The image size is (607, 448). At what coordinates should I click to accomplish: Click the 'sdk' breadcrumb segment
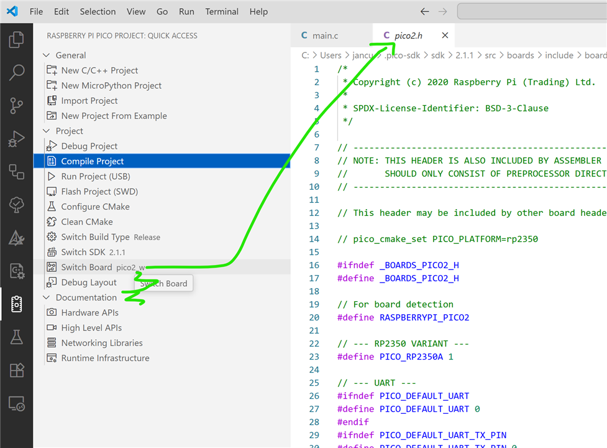point(439,55)
